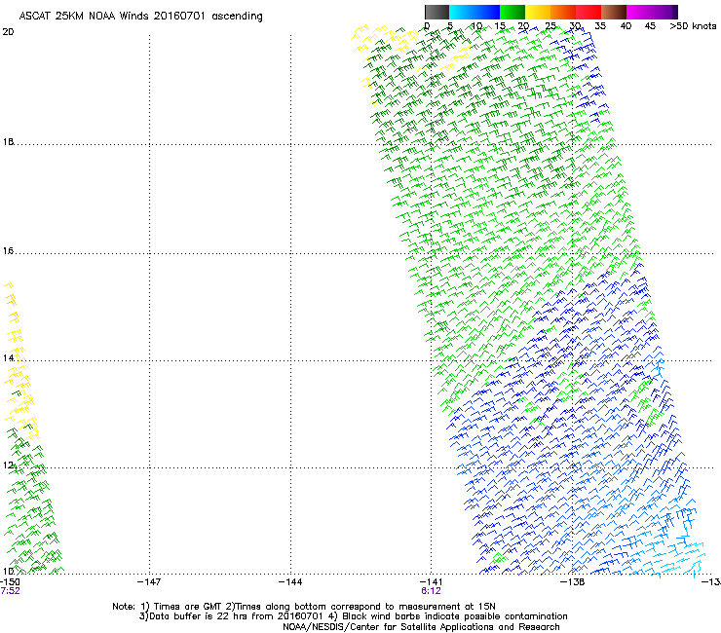
Task: Click the latitude label '18'
Action: 8,142
